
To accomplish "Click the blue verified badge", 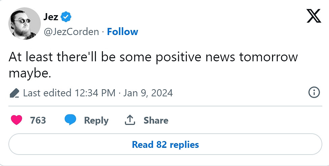I will point(65,17).
